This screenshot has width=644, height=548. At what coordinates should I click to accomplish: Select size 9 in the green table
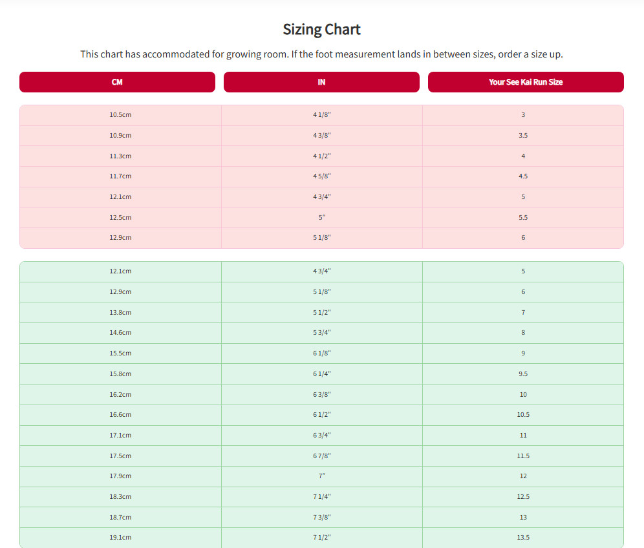tap(523, 353)
